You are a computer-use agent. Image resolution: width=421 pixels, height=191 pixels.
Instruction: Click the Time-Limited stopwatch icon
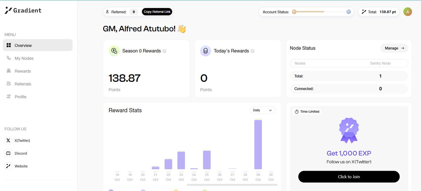pos(296,112)
